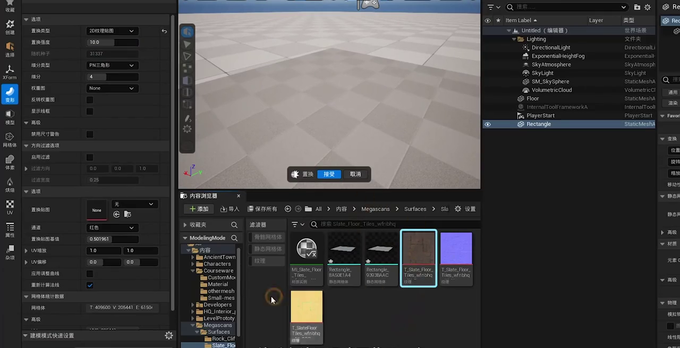Click the outliner add-folder icon
The height and width of the screenshot is (348, 680).
click(637, 7)
